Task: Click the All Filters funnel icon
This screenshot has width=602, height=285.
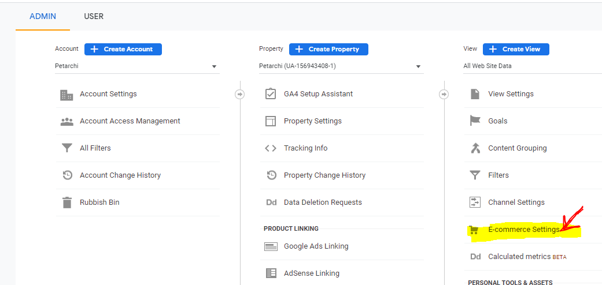Action: [x=67, y=148]
